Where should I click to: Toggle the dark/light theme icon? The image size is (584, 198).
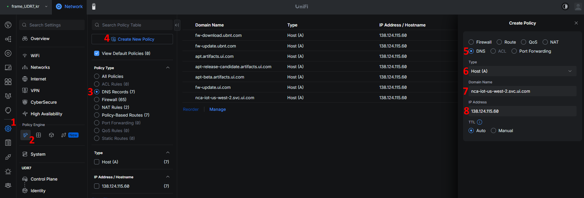tap(565, 6)
